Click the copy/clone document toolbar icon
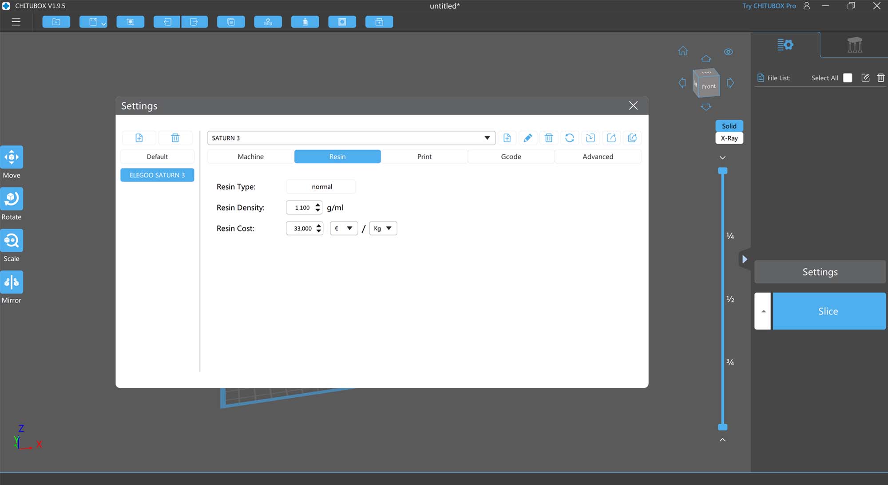This screenshot has height=485, width=888. point(231,22)
